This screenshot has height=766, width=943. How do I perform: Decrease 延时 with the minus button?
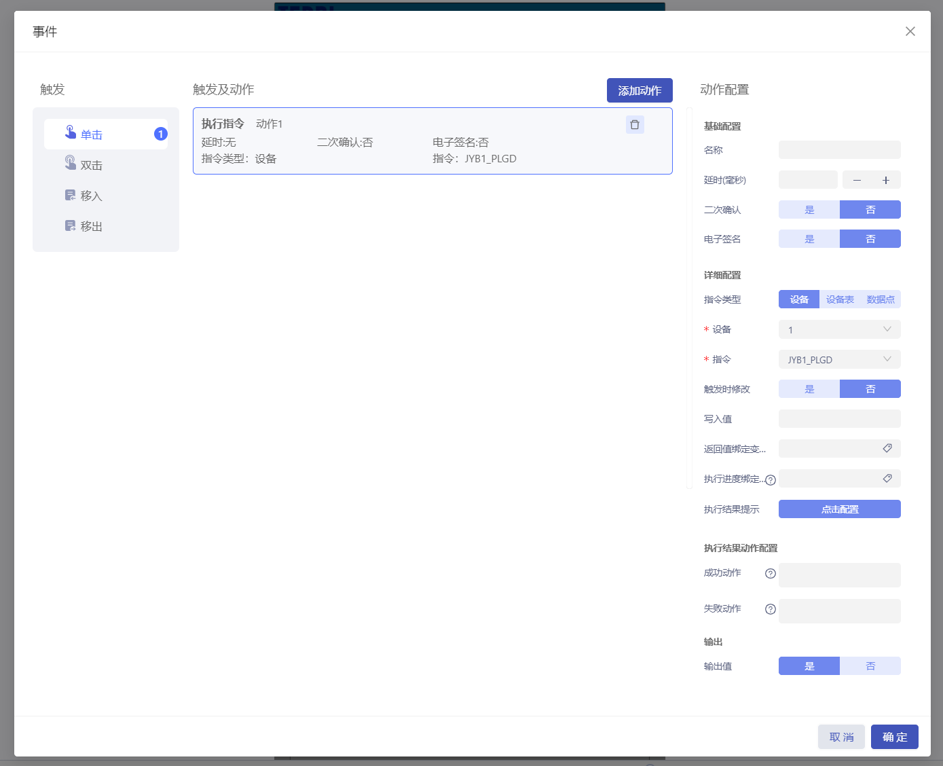point(857,180)
